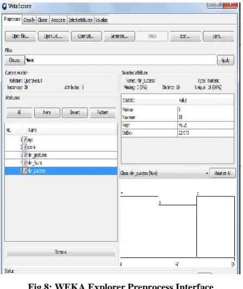The image size is (243, 289).
Task: Open the Classify tab
Action: [x=29, y=20]
